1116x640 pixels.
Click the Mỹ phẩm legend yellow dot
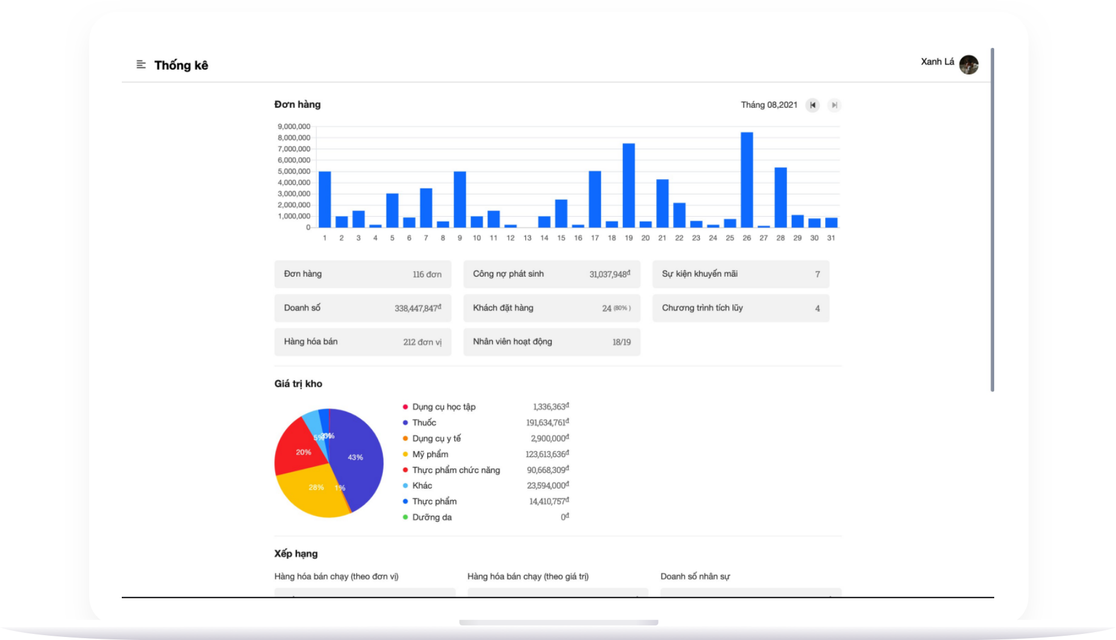pos(405,454)
